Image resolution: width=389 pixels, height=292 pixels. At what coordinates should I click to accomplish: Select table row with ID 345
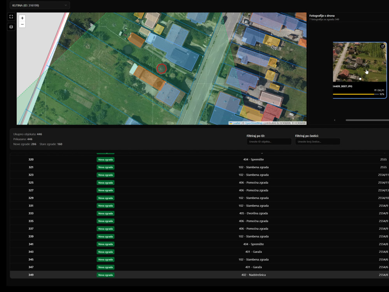point(200,259)
